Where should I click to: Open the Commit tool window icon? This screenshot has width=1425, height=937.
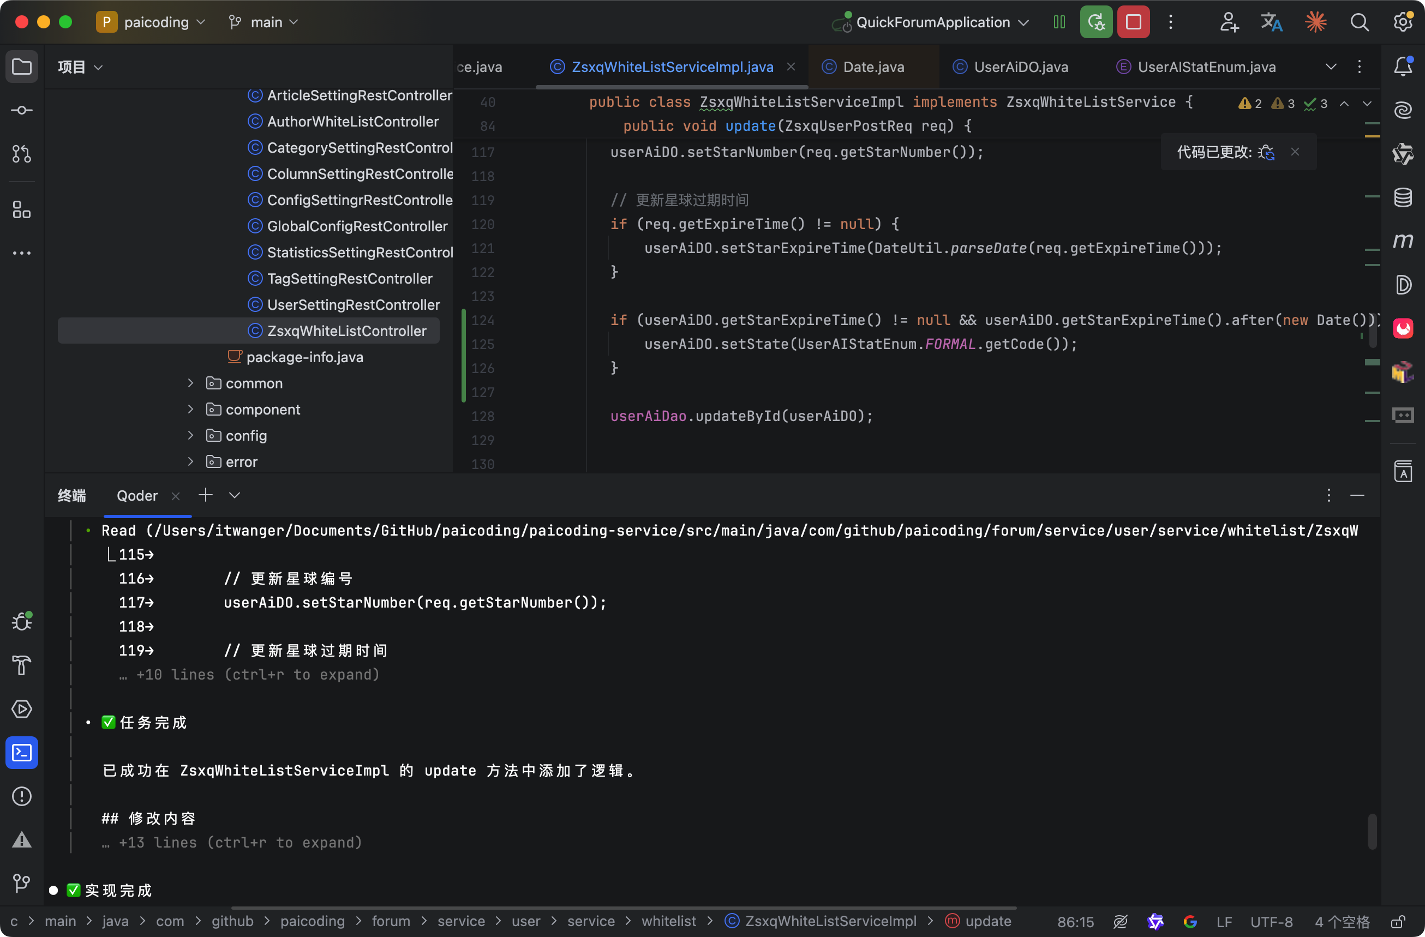(x=22, y=110)
